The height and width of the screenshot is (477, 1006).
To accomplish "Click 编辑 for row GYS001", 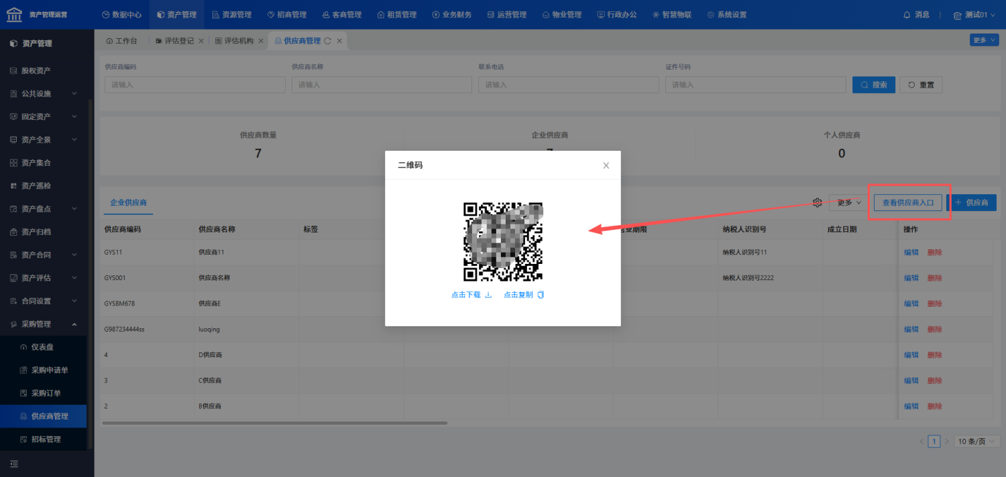I will pyautogui.click(x=911, y=277).
